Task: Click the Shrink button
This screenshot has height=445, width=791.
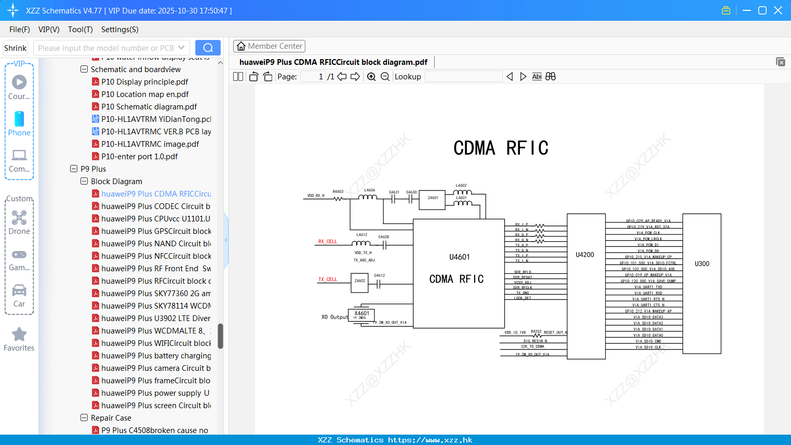Action: click(15, 48)
